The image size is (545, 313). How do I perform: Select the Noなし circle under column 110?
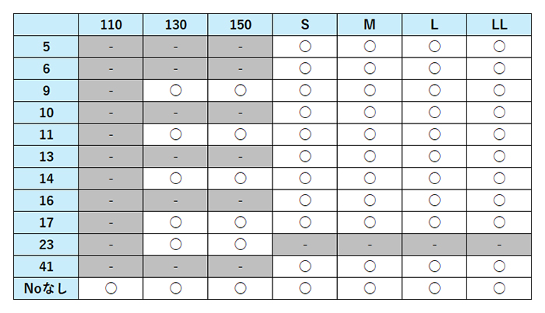point(111,289)
